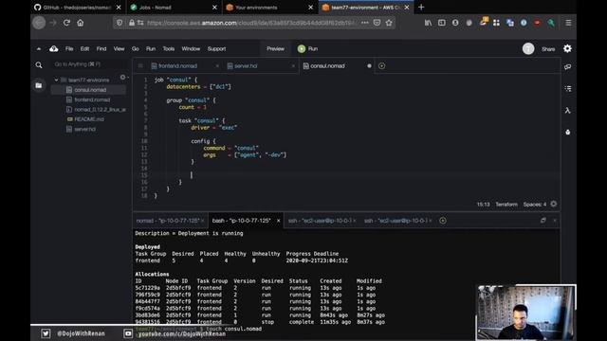Open README.md in the file tree

coord(89,119)
